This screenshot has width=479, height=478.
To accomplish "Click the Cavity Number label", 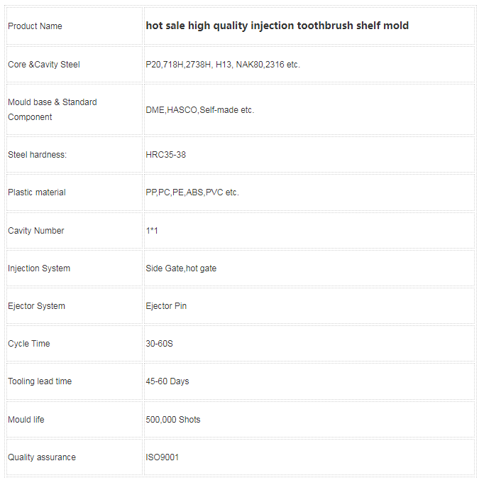I will tap(35, 231).
